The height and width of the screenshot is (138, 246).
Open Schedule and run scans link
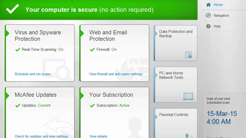click(x=33, y=74)
